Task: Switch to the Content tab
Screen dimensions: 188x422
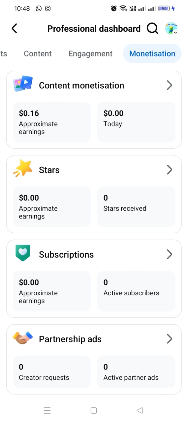Action: 38,54
